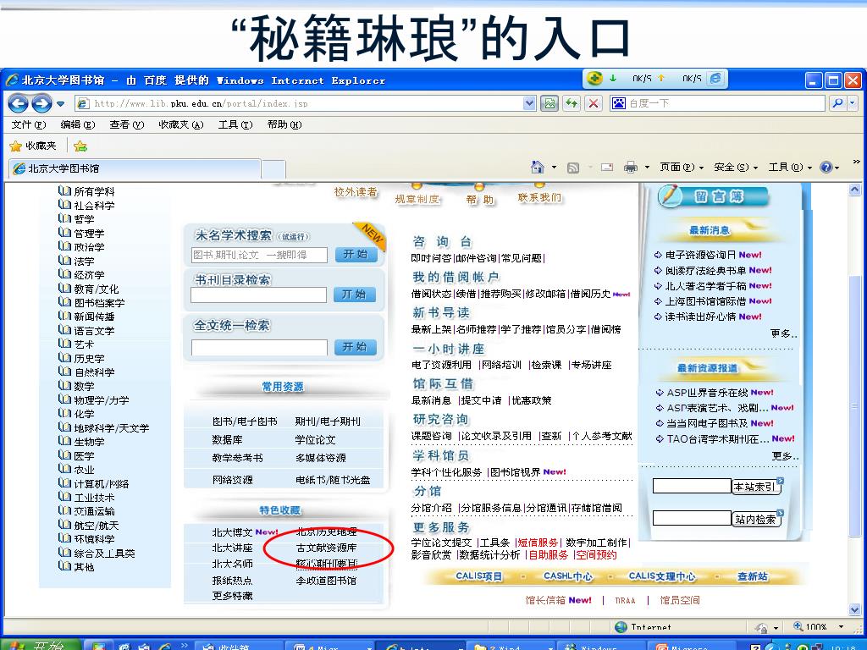
Task: Open the 编辑(E) menu
Action: [78, 125]
